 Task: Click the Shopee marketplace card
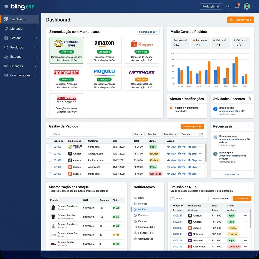(142, 50)
